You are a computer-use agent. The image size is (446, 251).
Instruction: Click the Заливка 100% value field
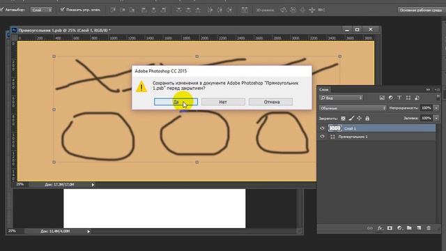[x=426, y=118]
